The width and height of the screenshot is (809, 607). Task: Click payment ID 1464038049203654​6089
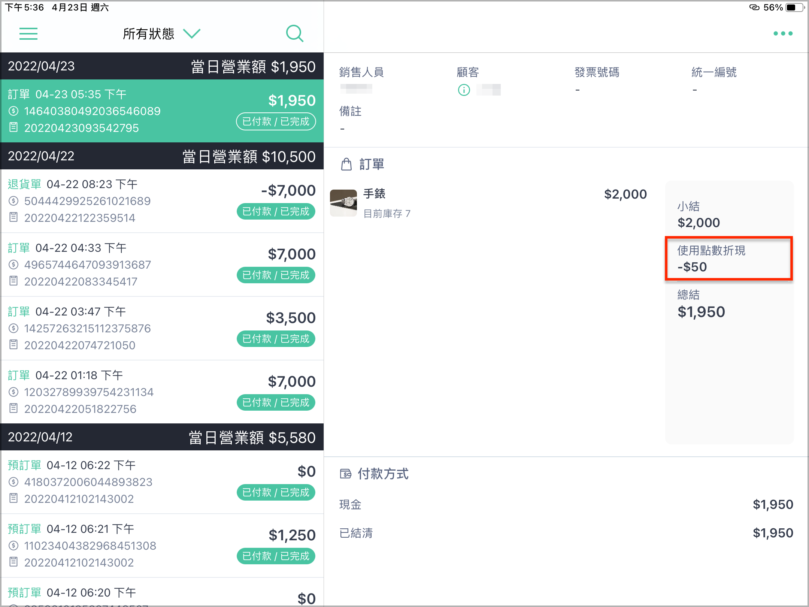tap(92, 111)
